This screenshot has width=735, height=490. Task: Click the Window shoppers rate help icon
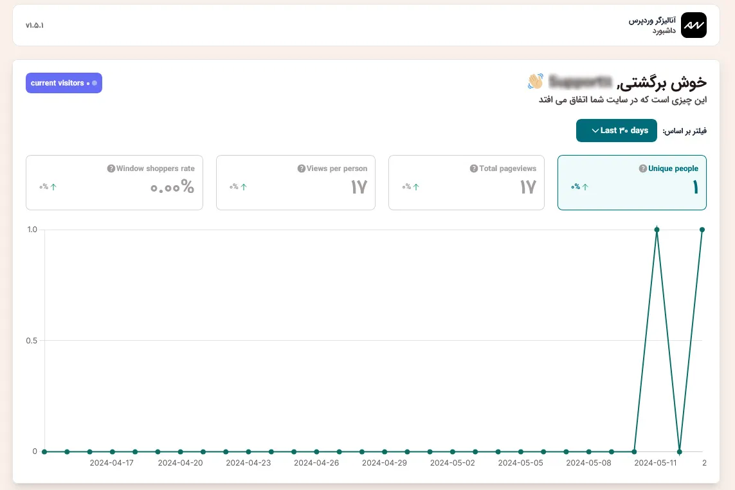[111, 168]
